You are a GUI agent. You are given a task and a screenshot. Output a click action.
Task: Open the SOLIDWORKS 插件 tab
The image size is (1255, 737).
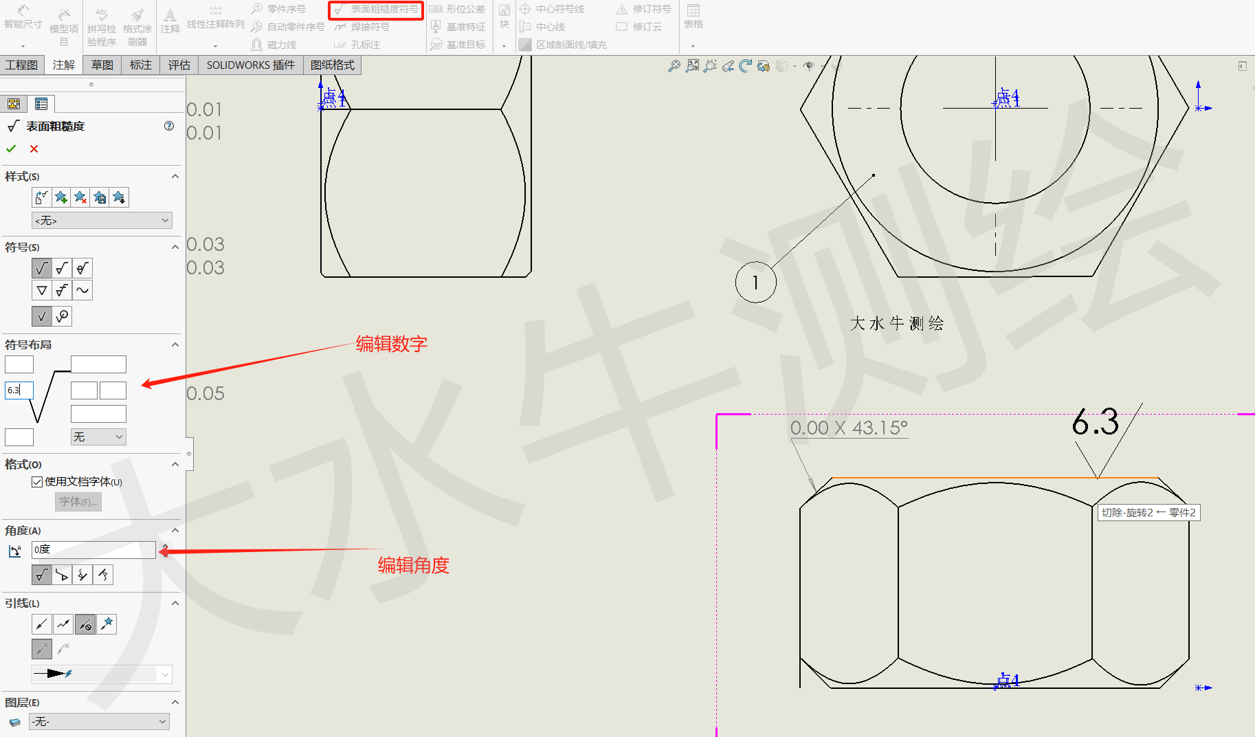tap(251, 65)
